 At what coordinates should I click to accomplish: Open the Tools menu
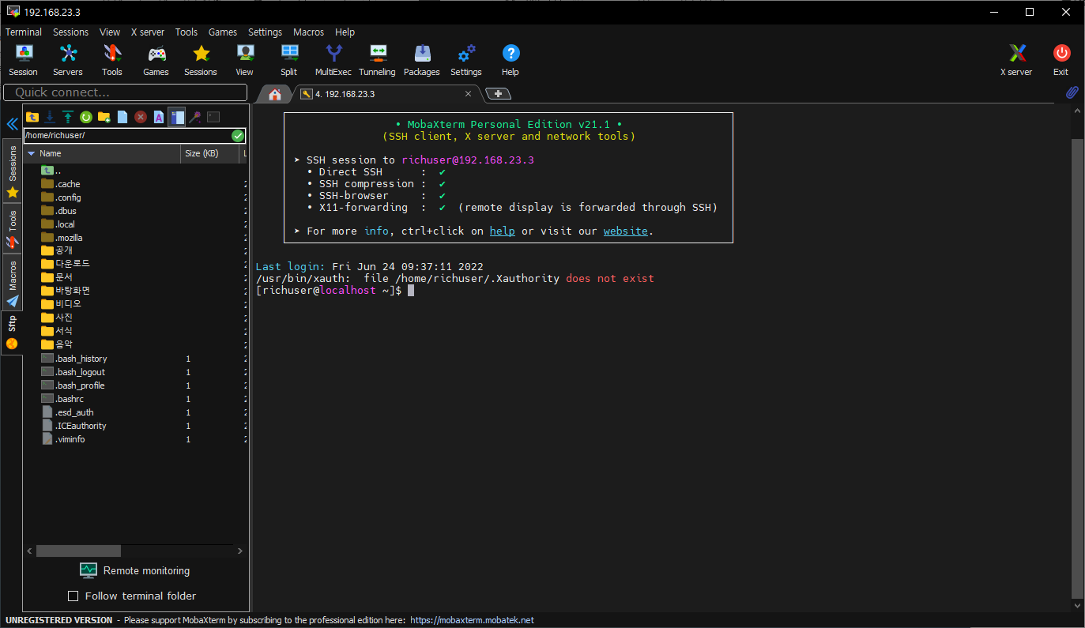(x=186, y=32)
